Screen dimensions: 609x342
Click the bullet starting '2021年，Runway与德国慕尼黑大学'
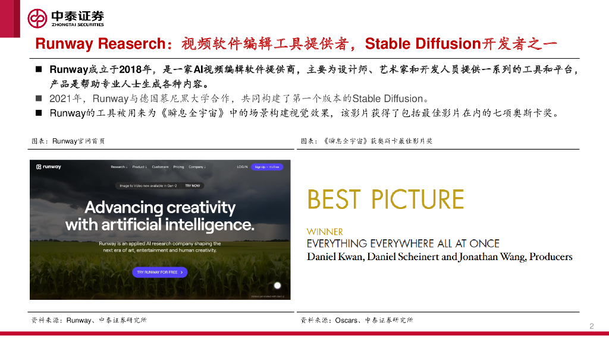click(239, 99)
